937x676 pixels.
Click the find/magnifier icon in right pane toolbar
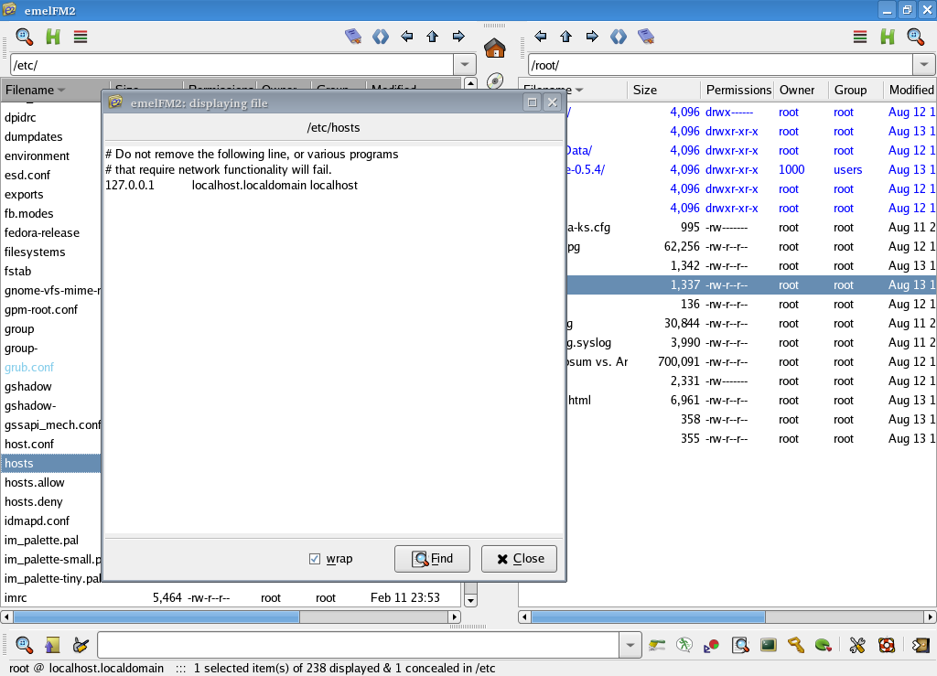(x=916, y=37)
